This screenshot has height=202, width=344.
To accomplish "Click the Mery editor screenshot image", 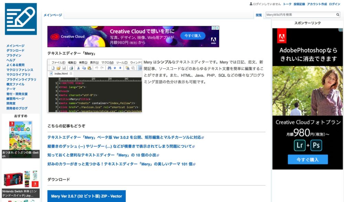I will [x=95, y=86].
